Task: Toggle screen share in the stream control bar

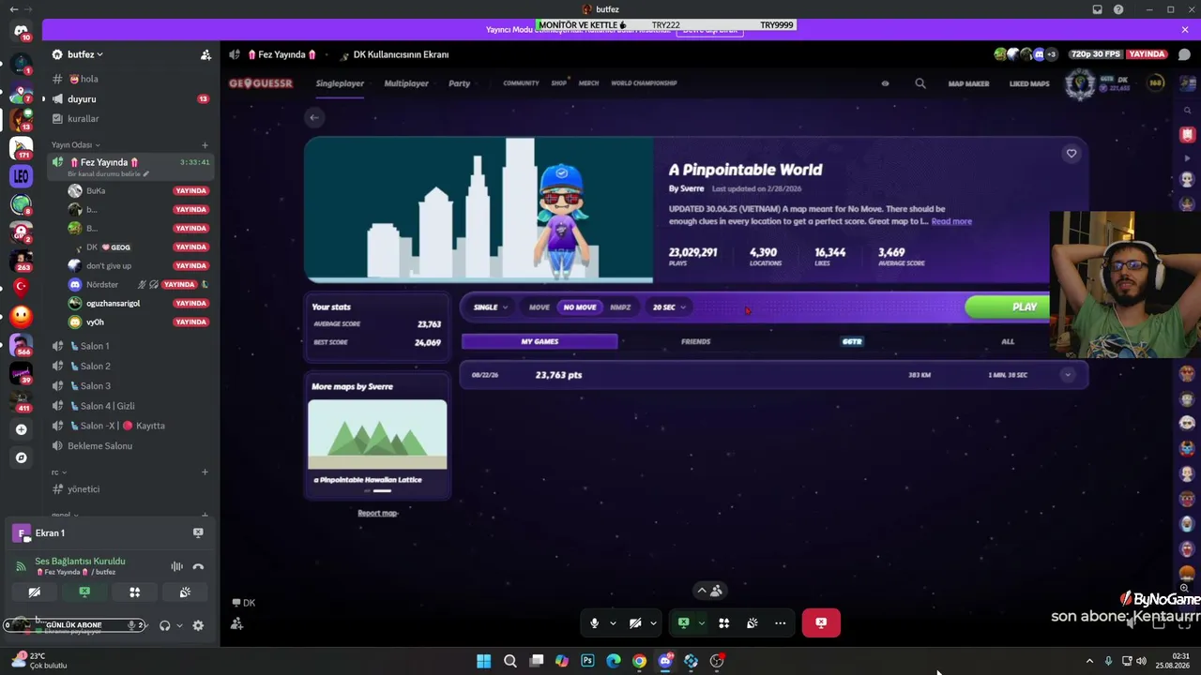Action: tap(683, 623)
